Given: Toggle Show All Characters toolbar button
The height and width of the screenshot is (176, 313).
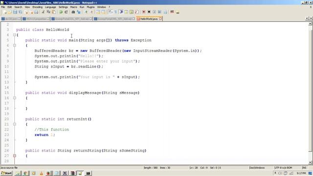Looking at the screenshot, I should pos(115,12).
